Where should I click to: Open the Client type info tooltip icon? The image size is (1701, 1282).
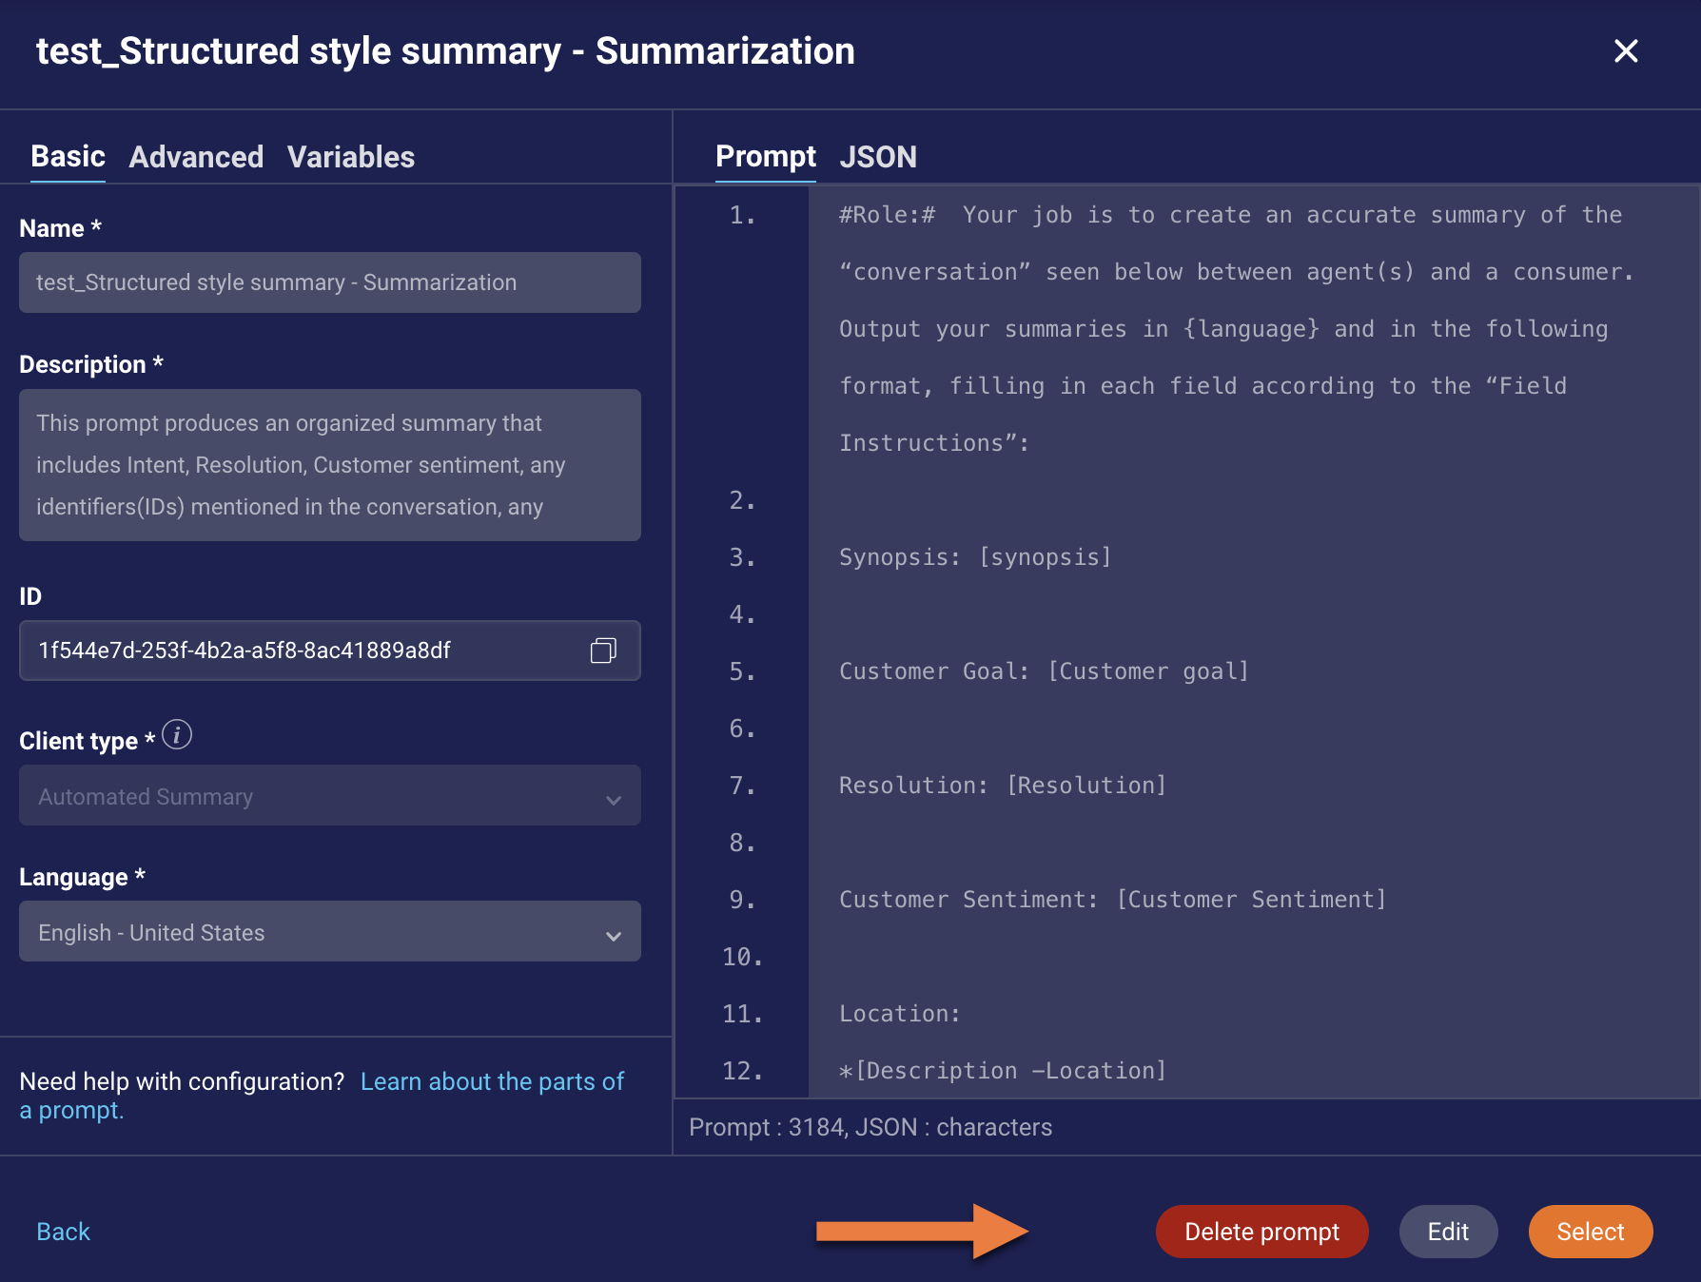point(177,735)
